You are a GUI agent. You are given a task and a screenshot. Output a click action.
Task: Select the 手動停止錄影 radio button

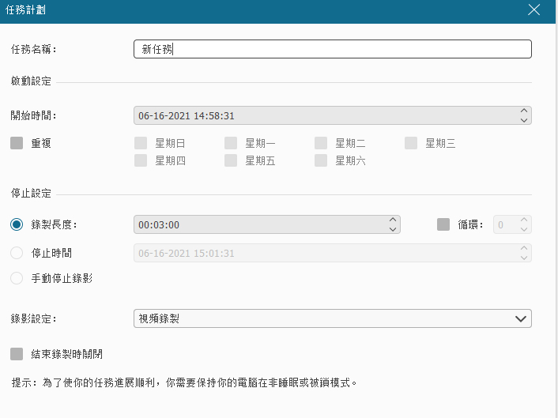(x=17, y=278)
